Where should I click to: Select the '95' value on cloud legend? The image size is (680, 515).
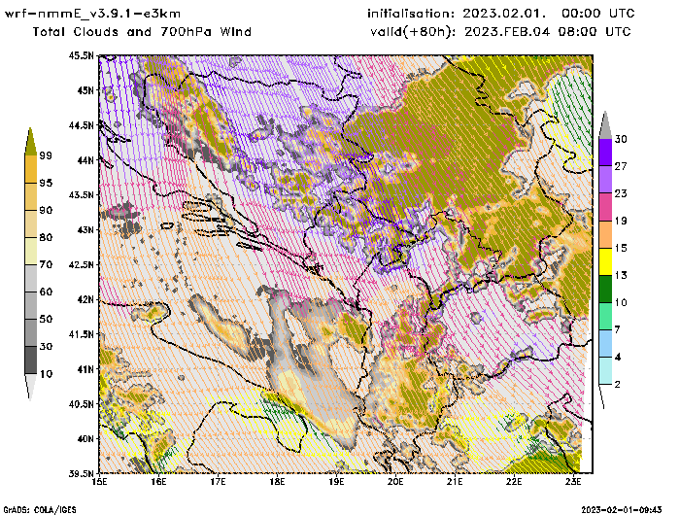point(46,183)
